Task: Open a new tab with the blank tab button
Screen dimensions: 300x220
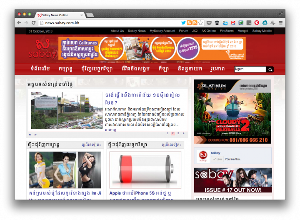Action: (90, 15)
